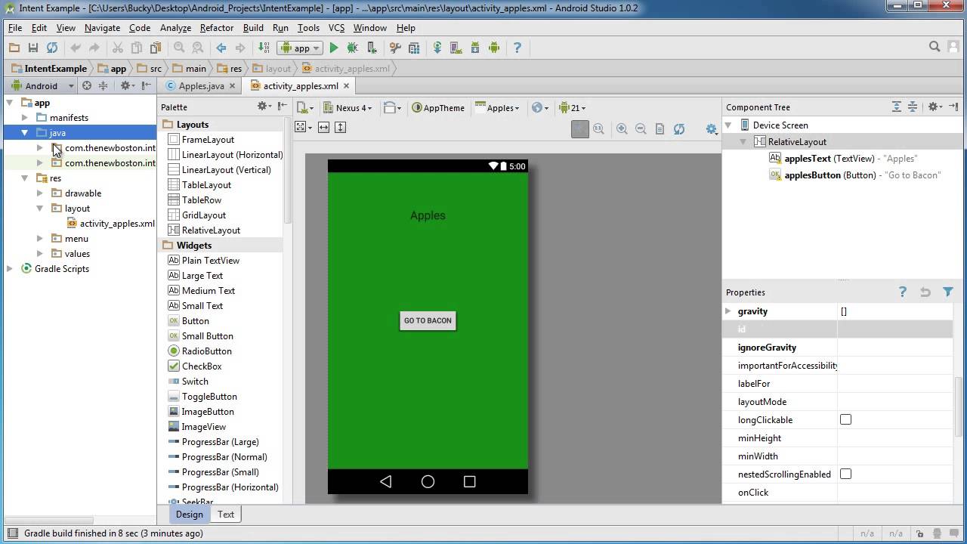Screen dimensions: 967x544
Task: Open the app run configuration dropdown
Action: 300,48
